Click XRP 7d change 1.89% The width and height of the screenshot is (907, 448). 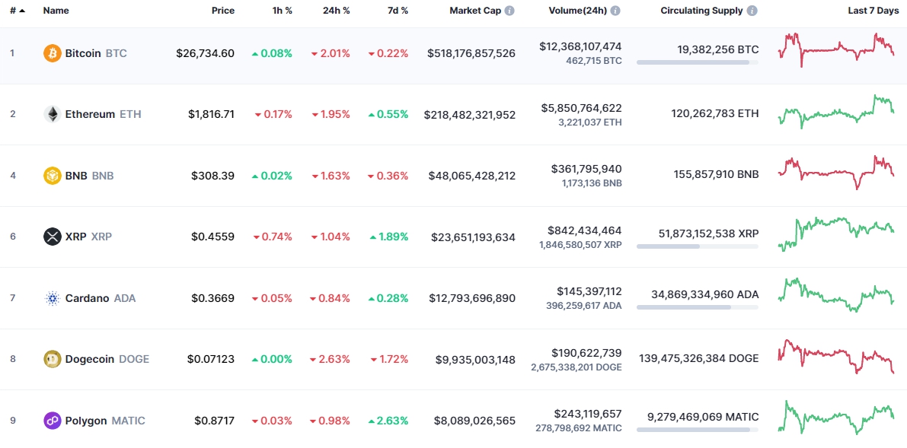click(x=388, y=237)
